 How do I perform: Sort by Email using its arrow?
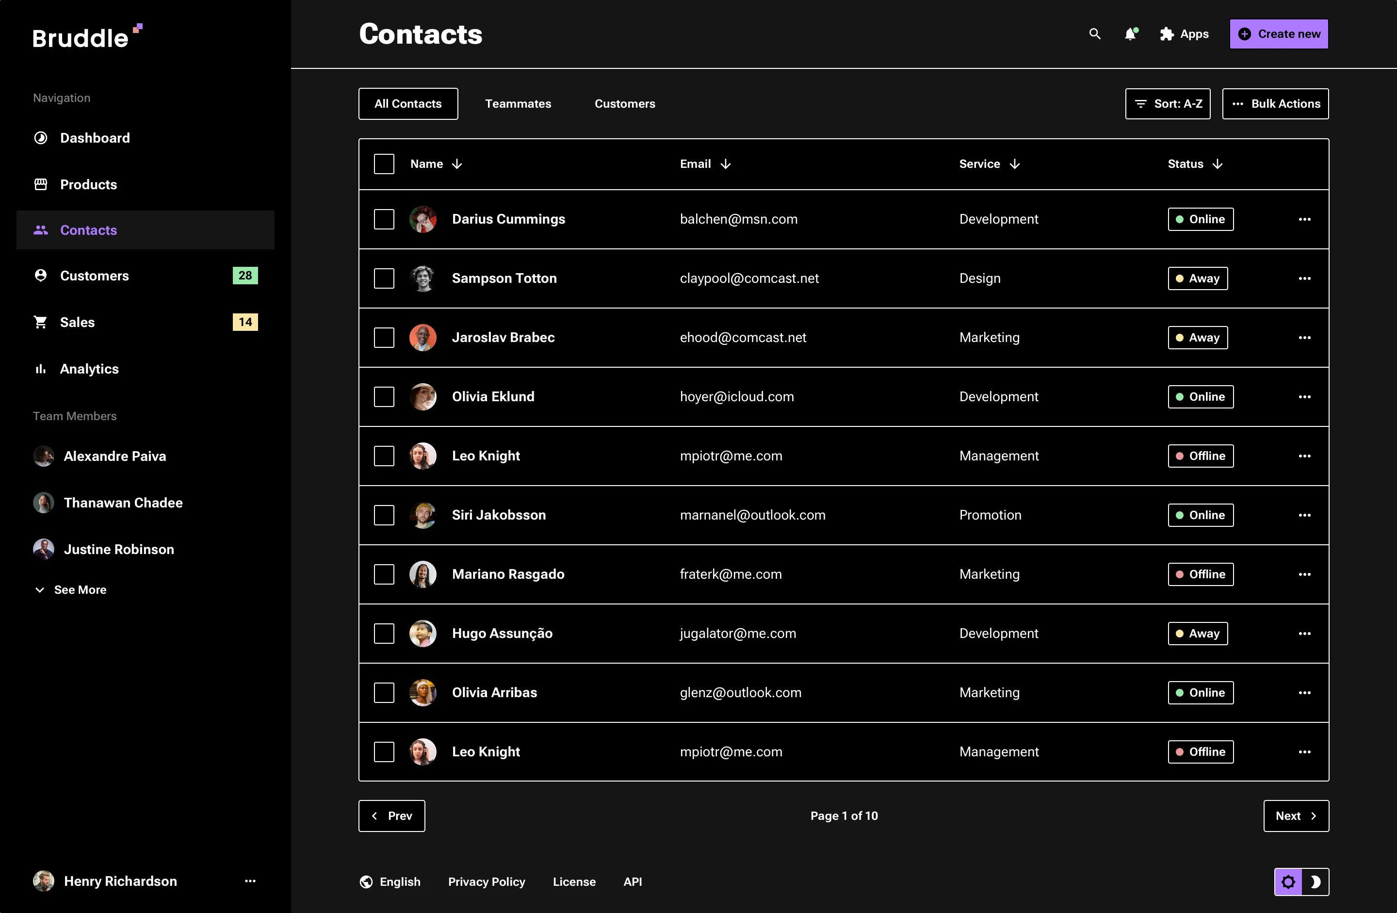click(x=726, y=164)
